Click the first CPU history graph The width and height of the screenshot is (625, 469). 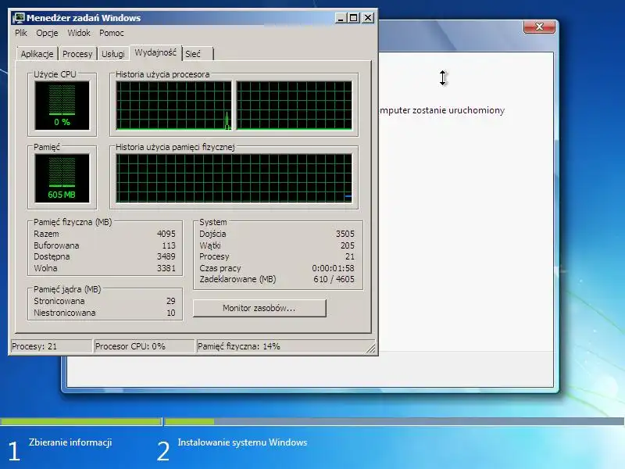coord(173,106)
